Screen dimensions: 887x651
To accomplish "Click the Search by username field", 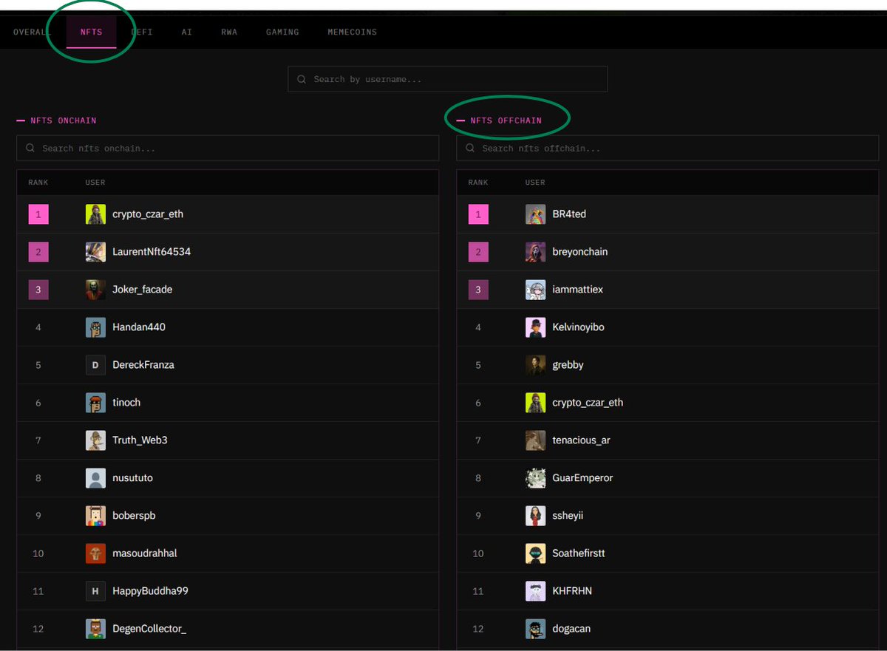I will coord(447,79).
